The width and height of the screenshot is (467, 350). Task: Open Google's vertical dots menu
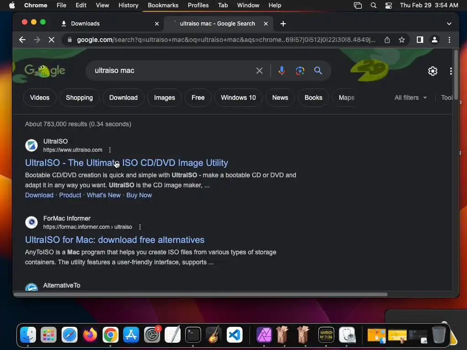[x=451, y=71]
